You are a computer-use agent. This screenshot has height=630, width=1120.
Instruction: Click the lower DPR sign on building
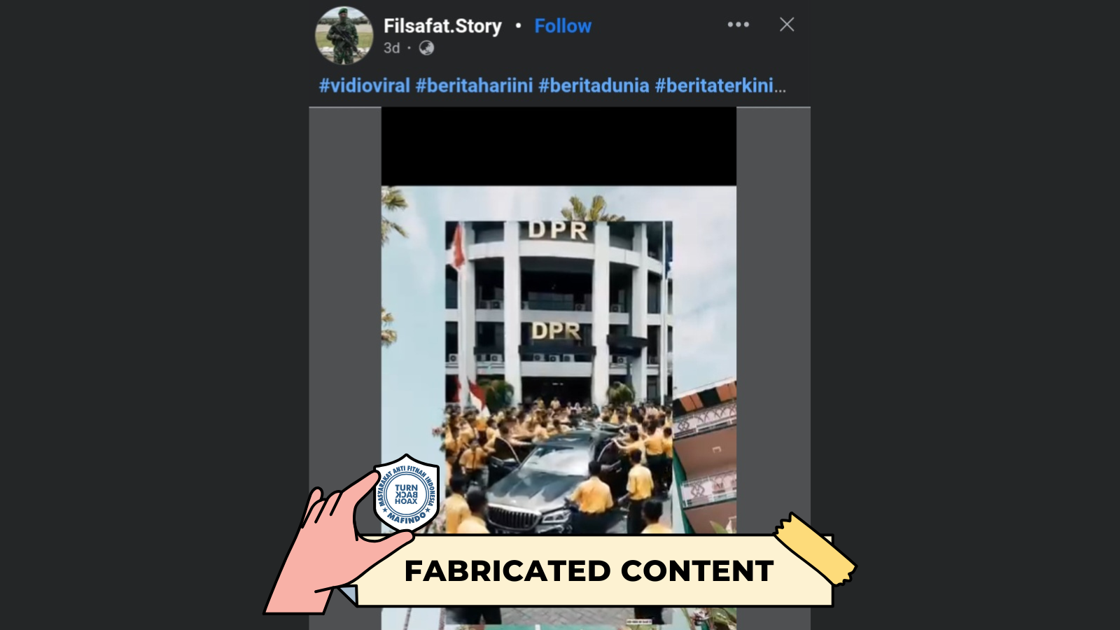click(x=556, y=330)
